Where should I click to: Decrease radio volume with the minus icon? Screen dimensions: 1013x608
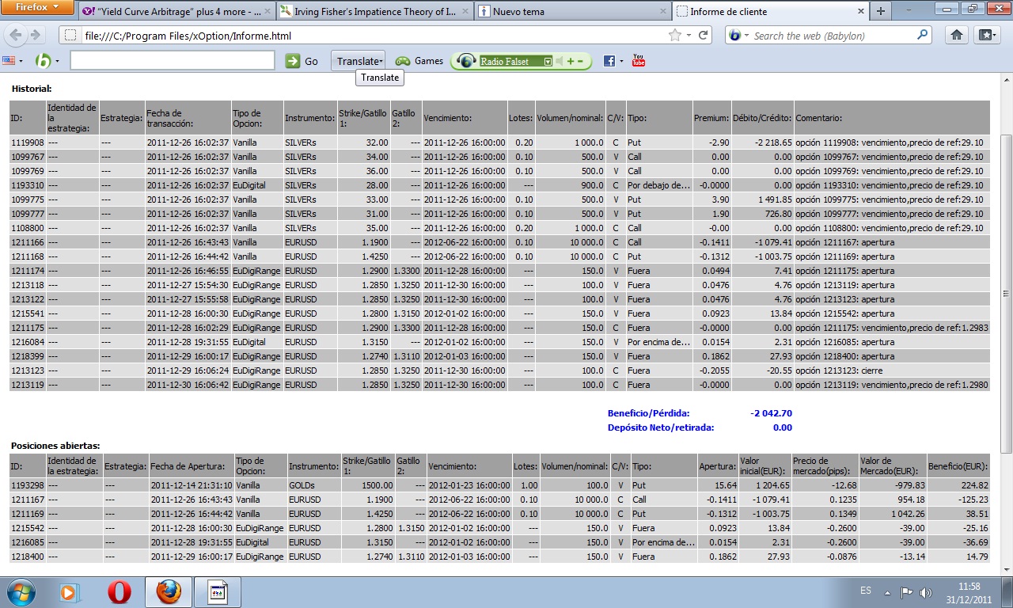point(580,61)
